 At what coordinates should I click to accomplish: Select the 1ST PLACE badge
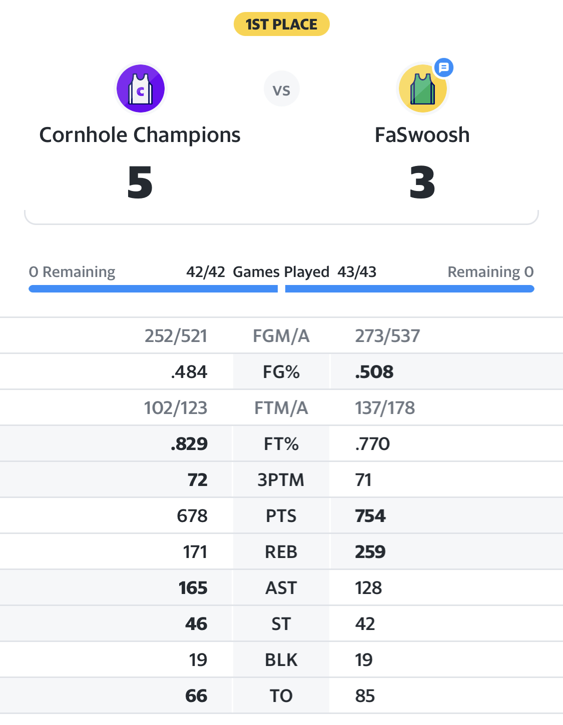(281, 24)
